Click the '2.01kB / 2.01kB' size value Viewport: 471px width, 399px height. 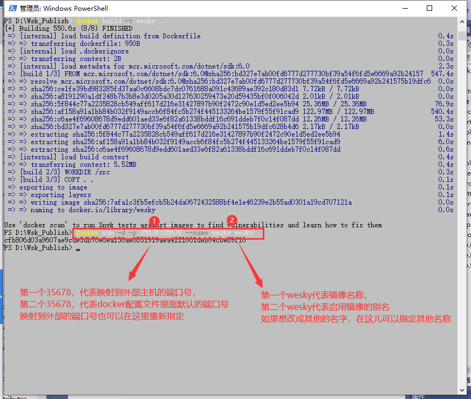pos(331,97)
